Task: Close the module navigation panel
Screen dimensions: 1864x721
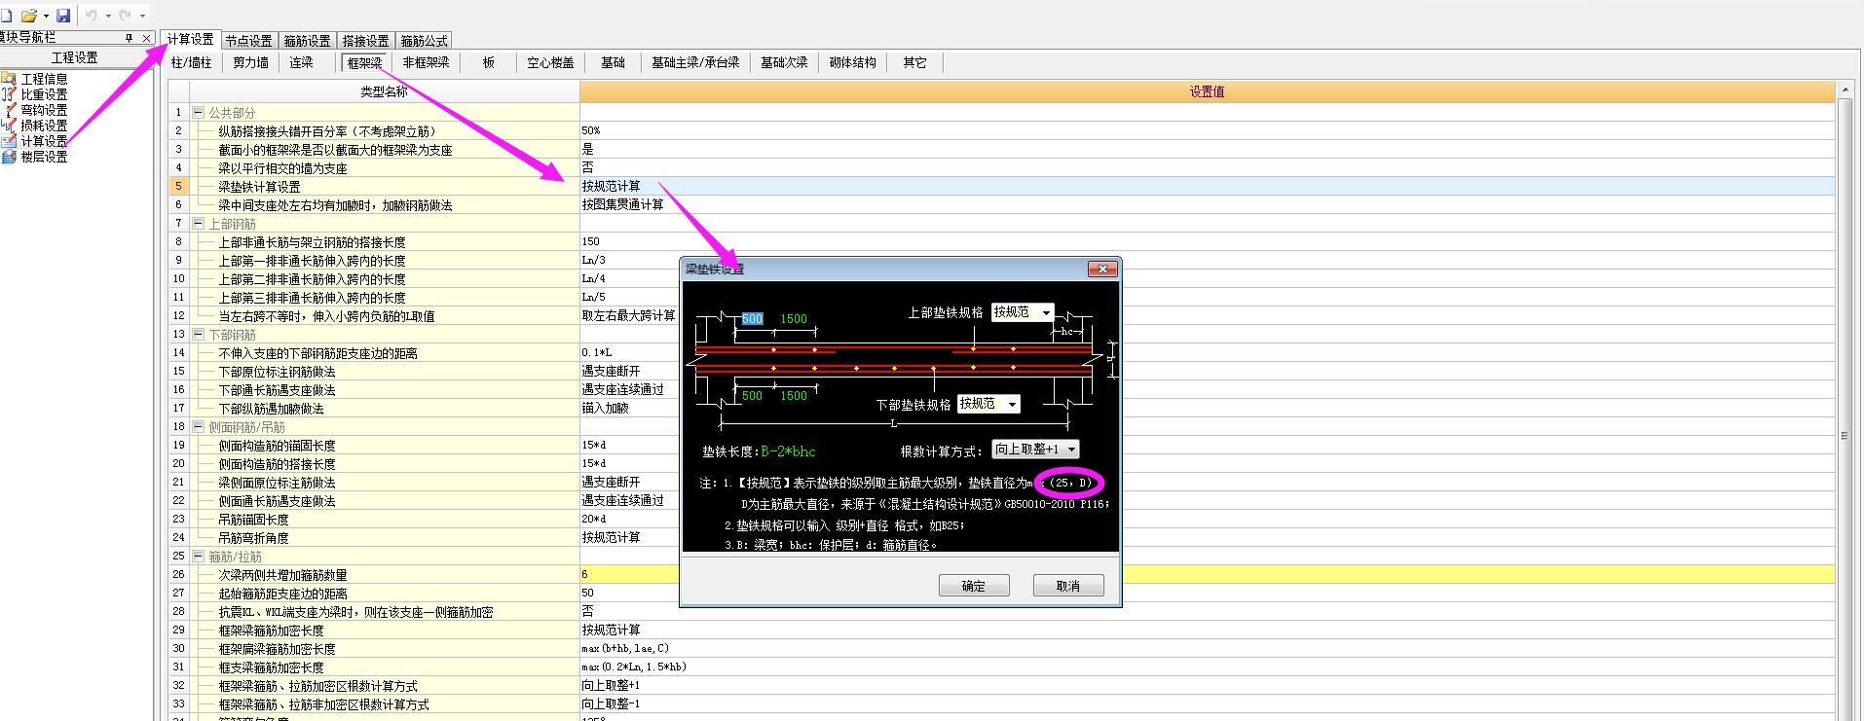Action: [146, 38]
